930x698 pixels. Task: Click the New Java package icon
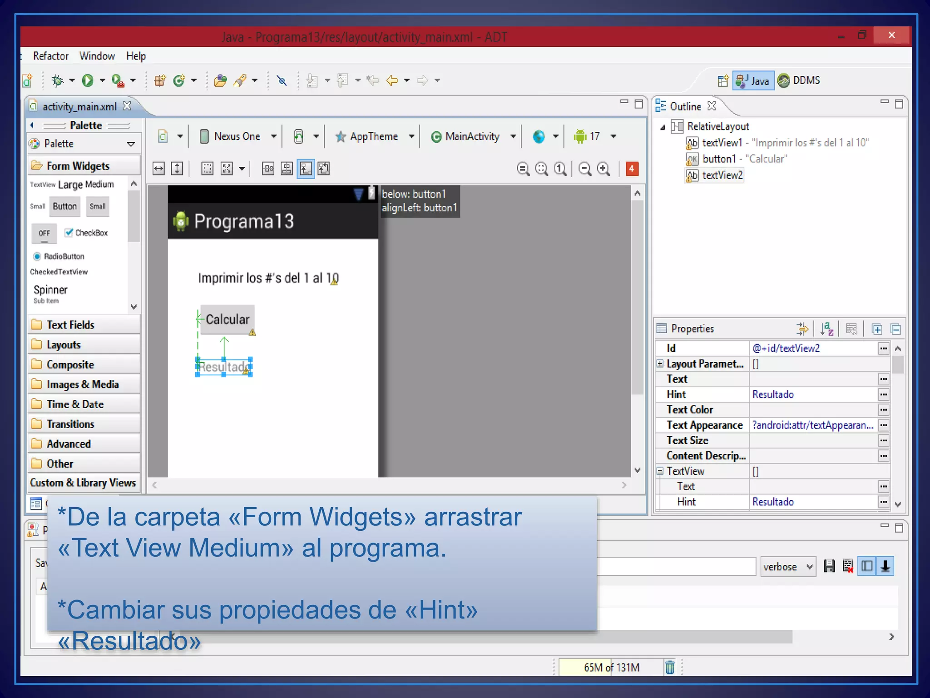click(160, 80)
